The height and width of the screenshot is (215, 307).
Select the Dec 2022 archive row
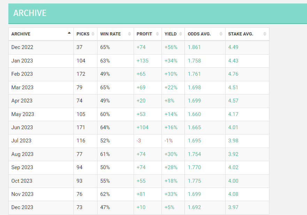139,47
